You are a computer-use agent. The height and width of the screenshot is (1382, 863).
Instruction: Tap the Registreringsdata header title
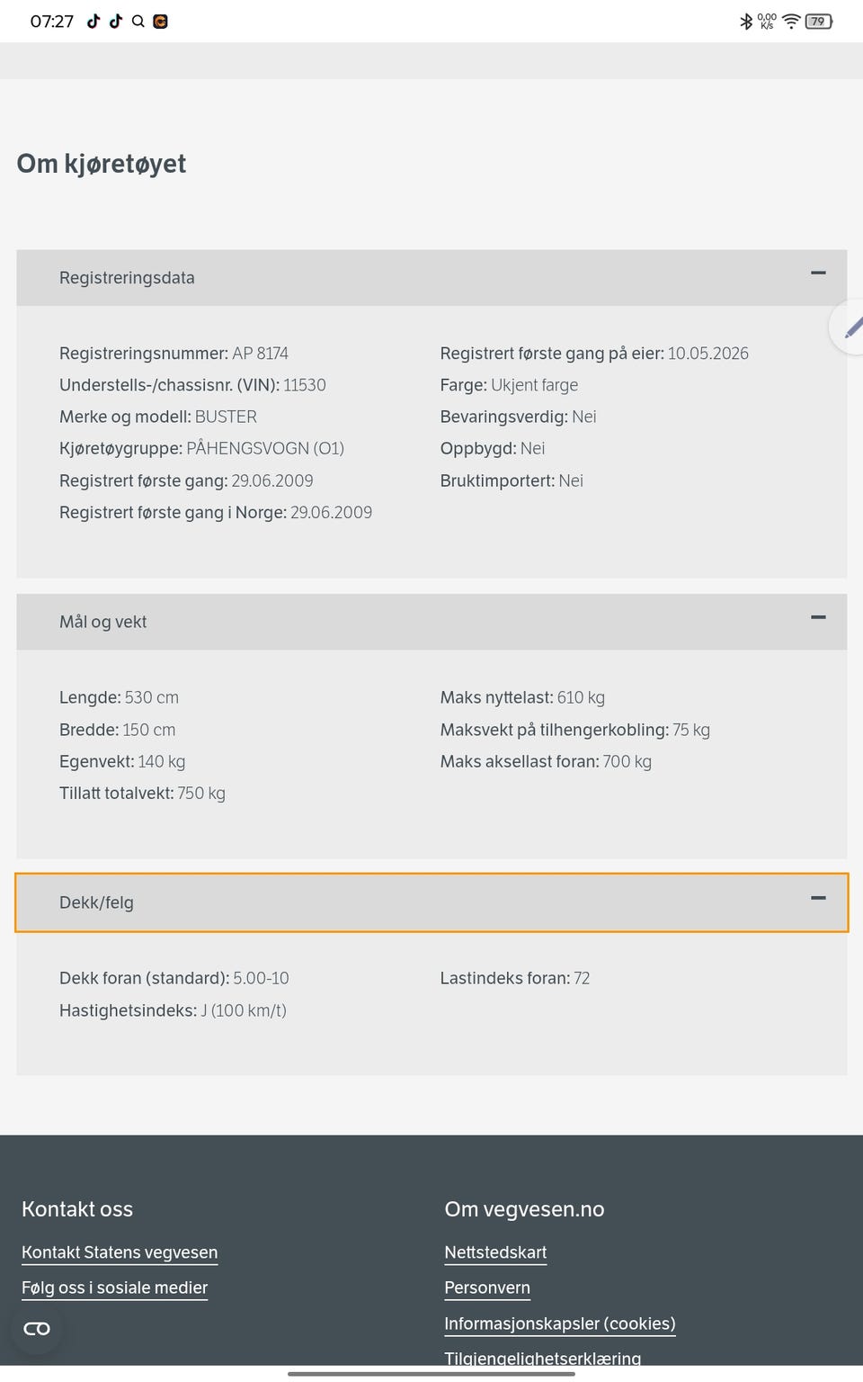tap(127, 278)
